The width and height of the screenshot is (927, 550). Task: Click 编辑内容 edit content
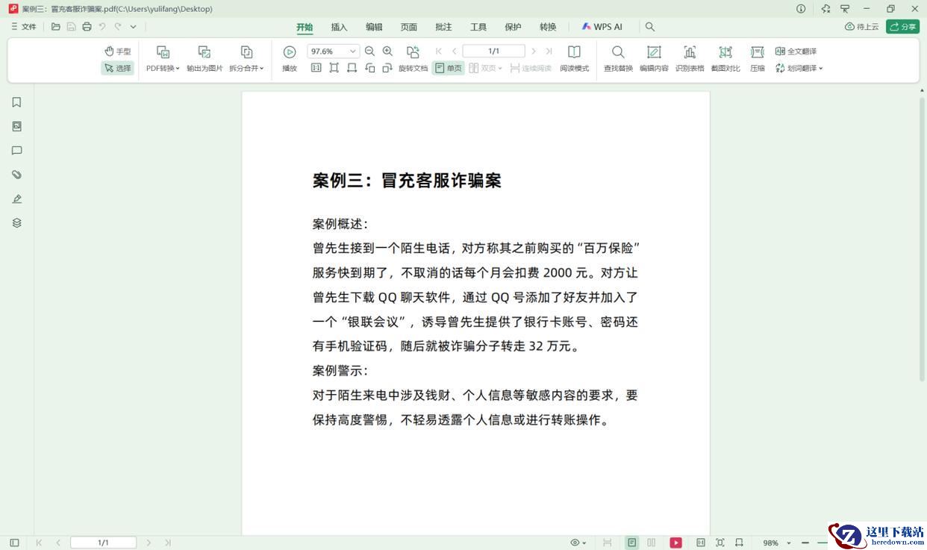pos(654,60)
